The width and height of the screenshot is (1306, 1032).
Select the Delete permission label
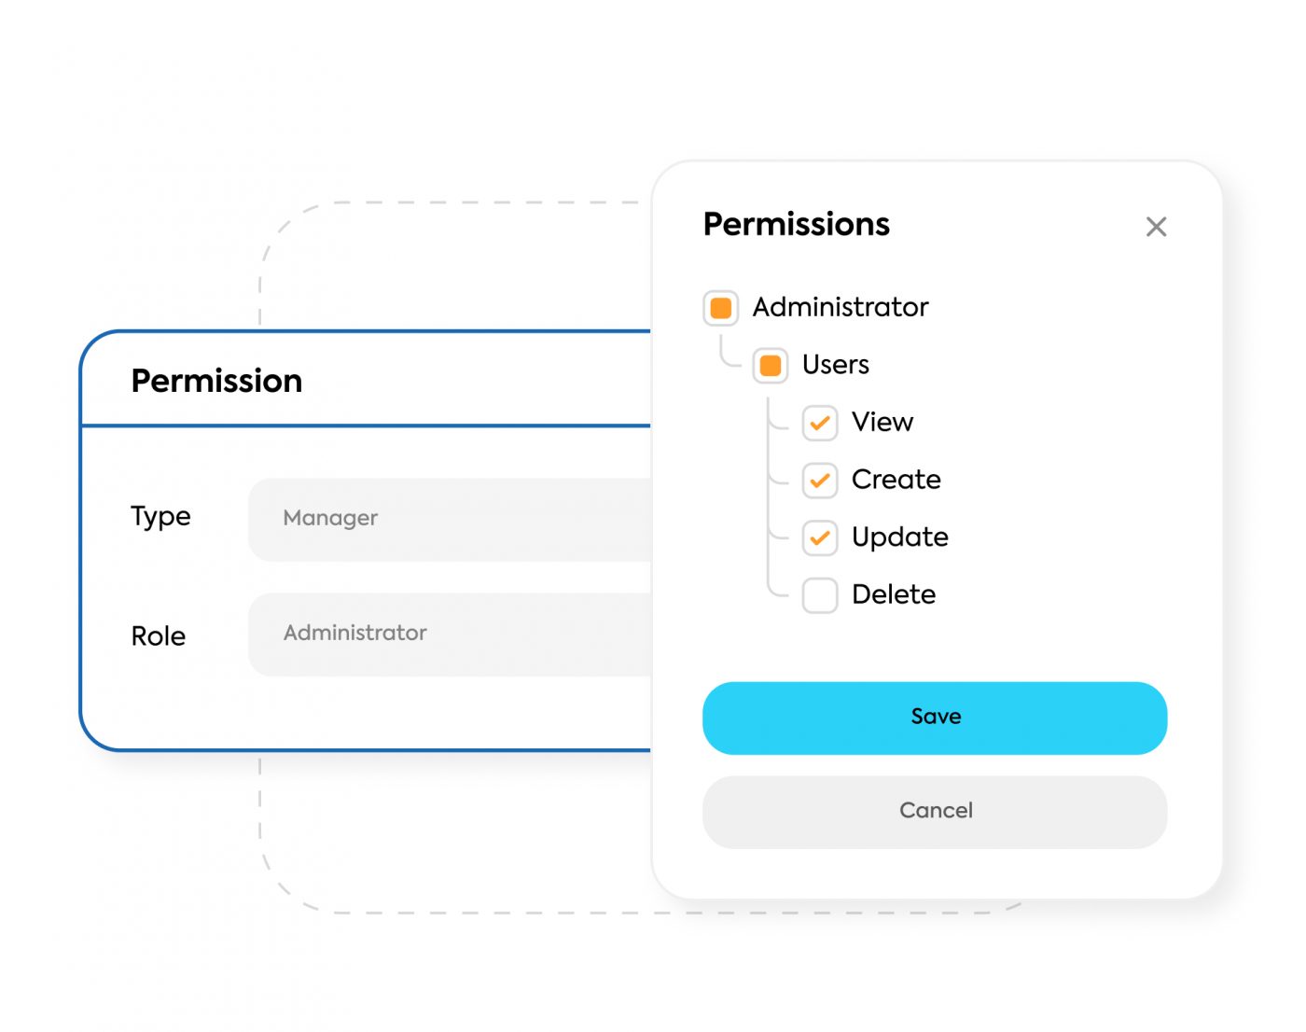894,594
